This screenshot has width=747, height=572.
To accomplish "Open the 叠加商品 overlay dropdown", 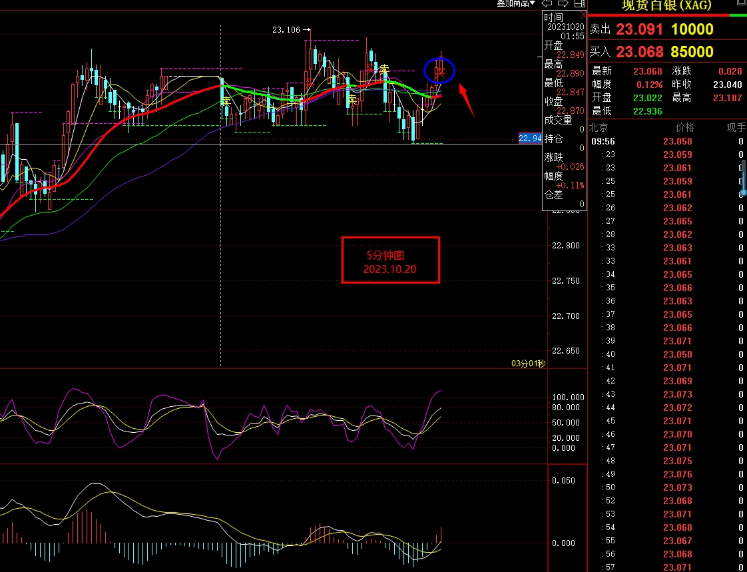I will click(x=515, y=3).
